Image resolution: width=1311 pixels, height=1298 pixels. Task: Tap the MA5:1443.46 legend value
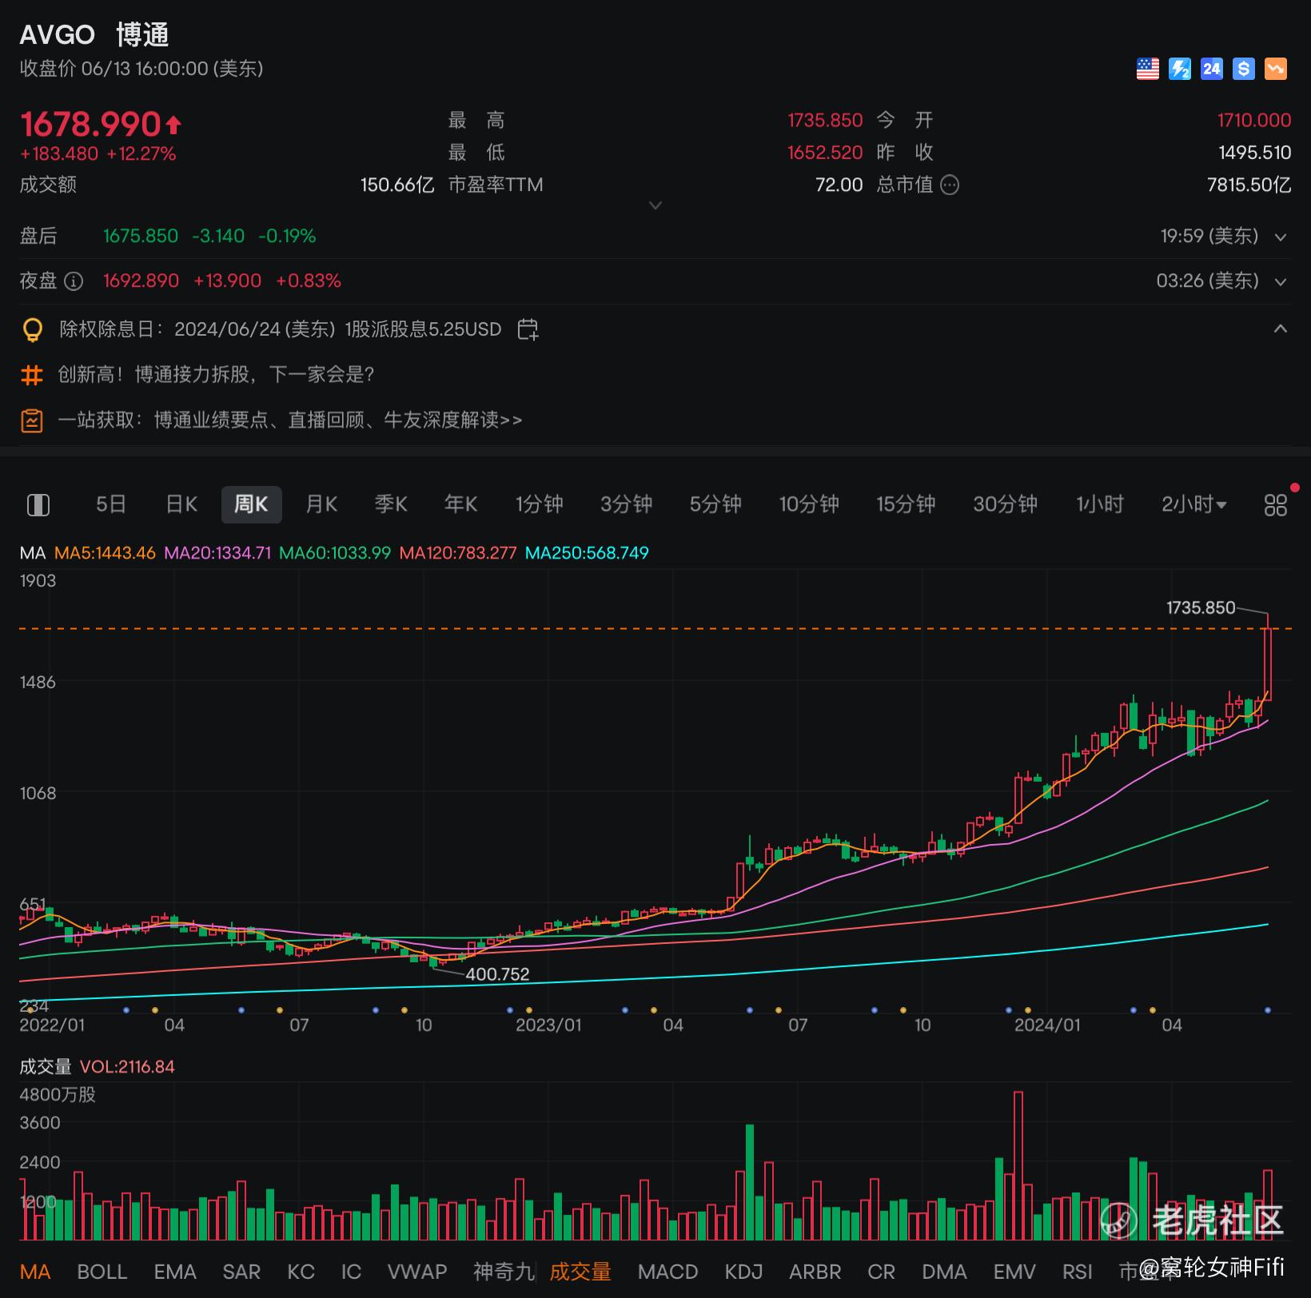(105, 553)
